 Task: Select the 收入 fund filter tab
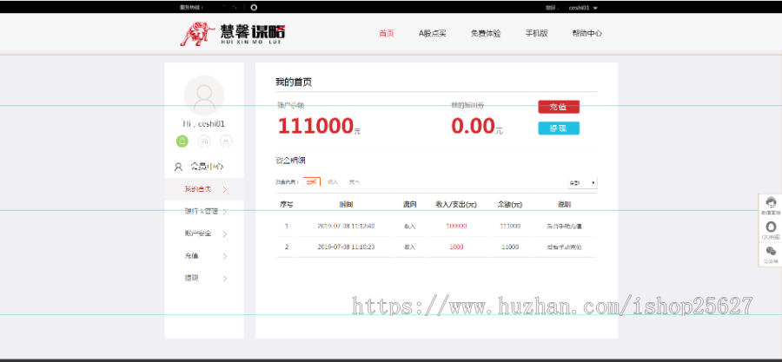pyautogui.click(x=333, y=182)
